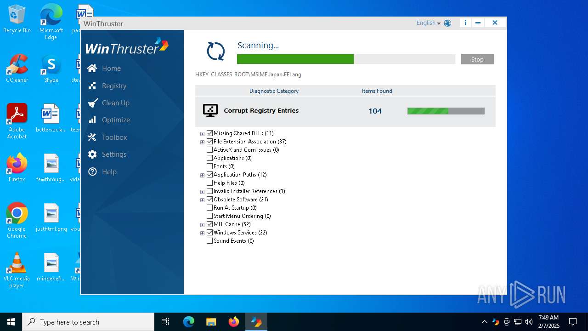This screenshot has height=331, width=588.
Task: Open the Optimize bar-chart icon
Action: tap(92, 120)
